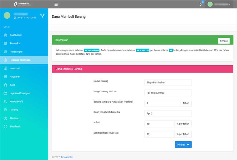The width and height of the screenshot is (237, 160).
Task: Open Kelola Profil in sidebar
Action: pyautogui.click(x=16, y=101)
